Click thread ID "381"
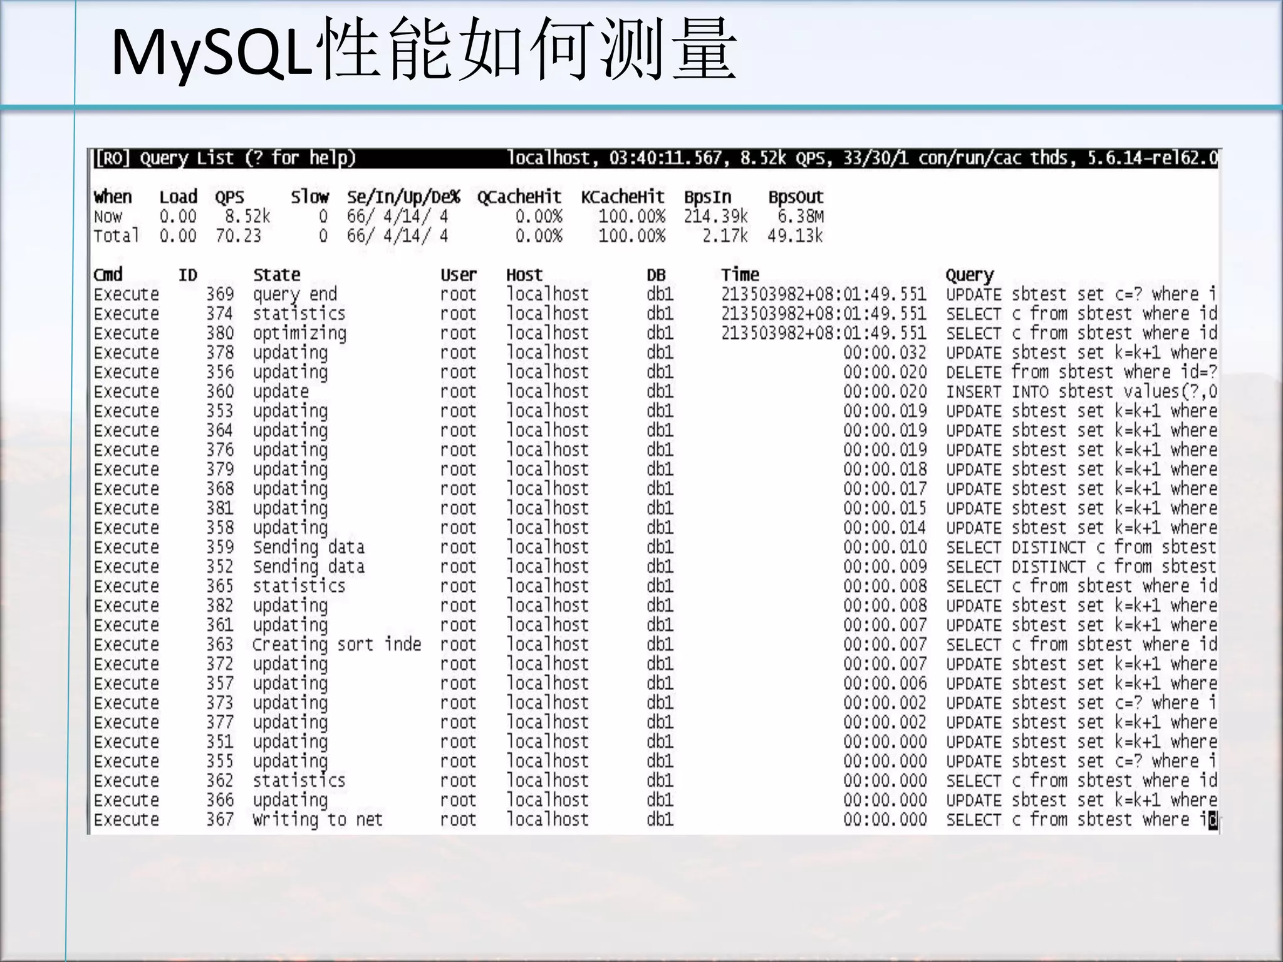1283x962 pixels. coord(220,508)
